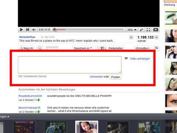Screen dimensions: 177x133
Task: Click the '<Einbetten>' embed button
Action: 142,48
